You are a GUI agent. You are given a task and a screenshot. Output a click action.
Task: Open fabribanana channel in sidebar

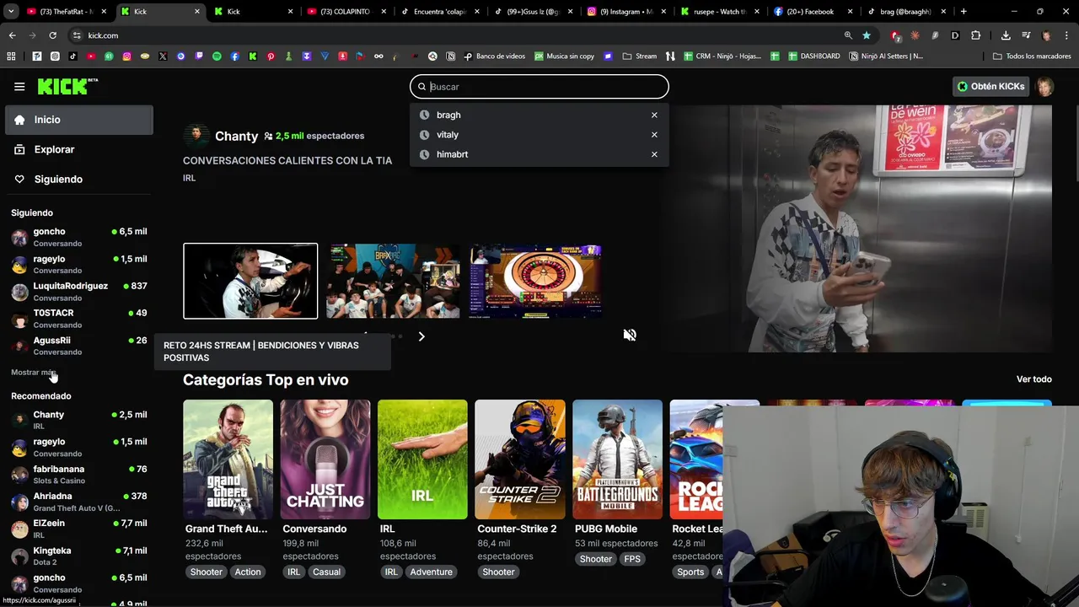[79, 475]
